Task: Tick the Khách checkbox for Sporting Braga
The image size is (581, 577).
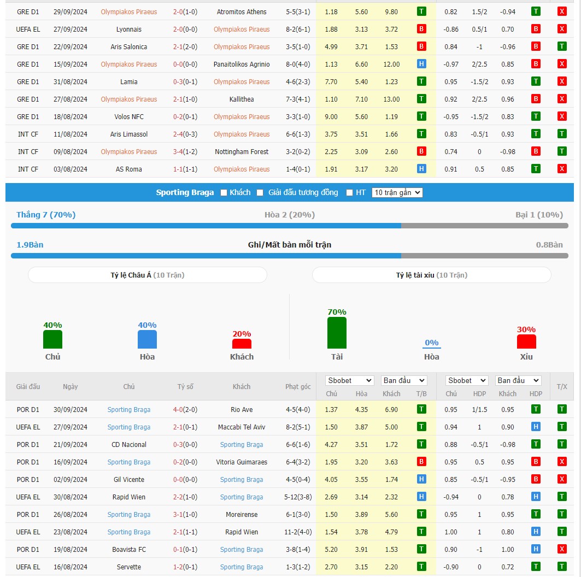Action: (x=224, y=192)
